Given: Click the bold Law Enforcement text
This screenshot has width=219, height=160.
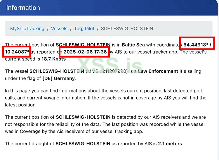Looking at the screenshot, I should coord(158,71).
